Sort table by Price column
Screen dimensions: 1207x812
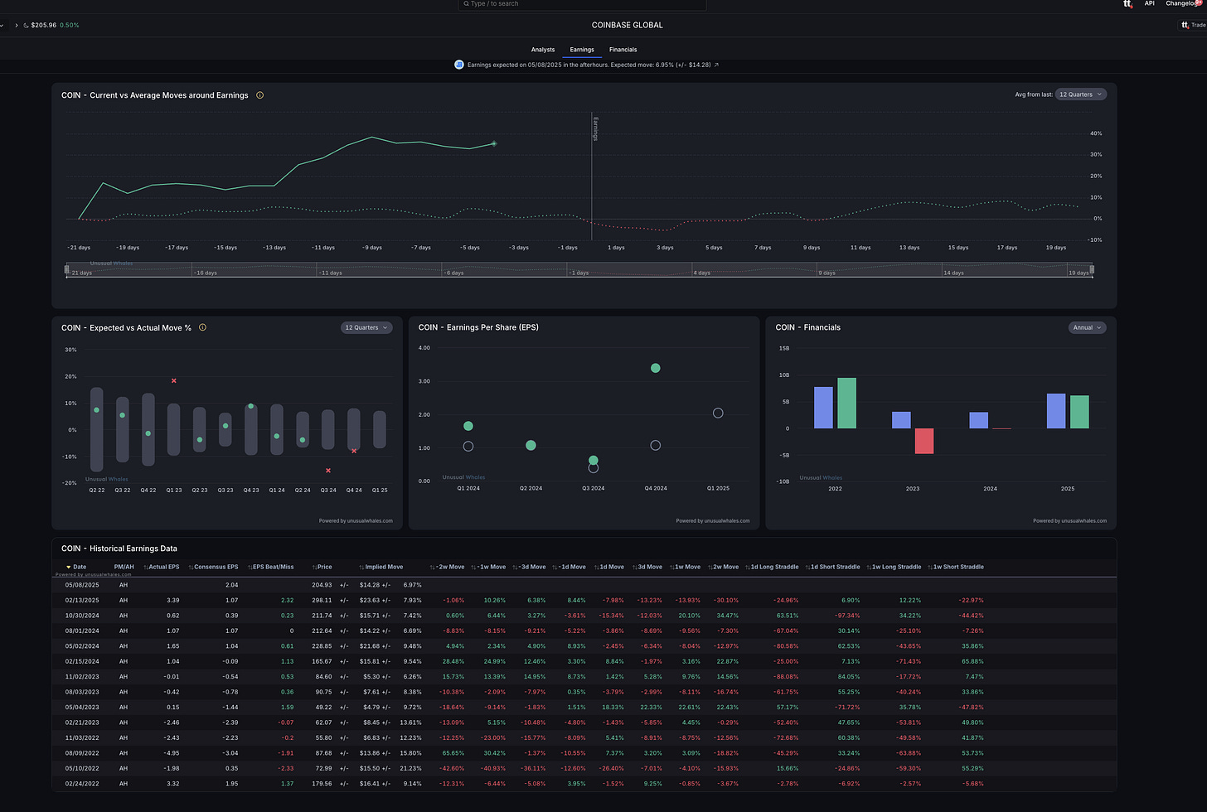coord(322,567)
